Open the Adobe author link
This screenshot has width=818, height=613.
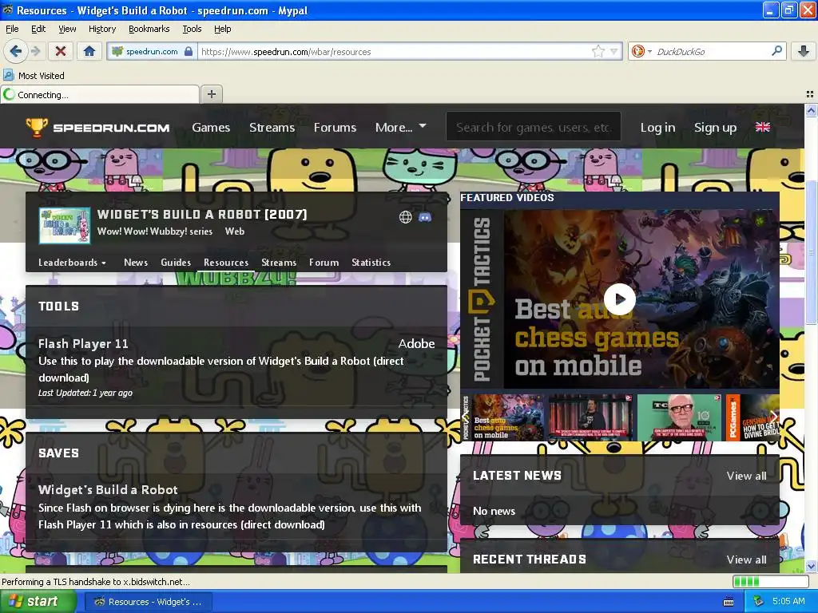[416, 343]
